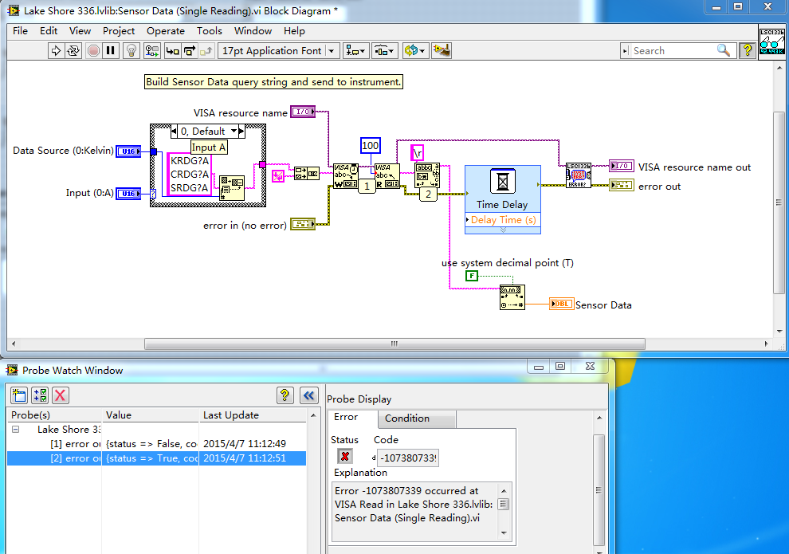Select error out indicator terminal
The image size is (789, 554).
(622, 185)
